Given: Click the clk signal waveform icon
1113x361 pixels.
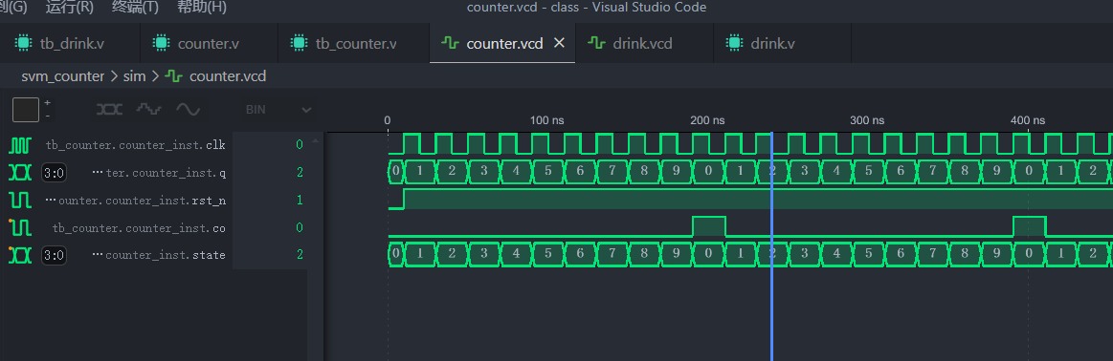Looking at the screenshot, I should point(20,145).
